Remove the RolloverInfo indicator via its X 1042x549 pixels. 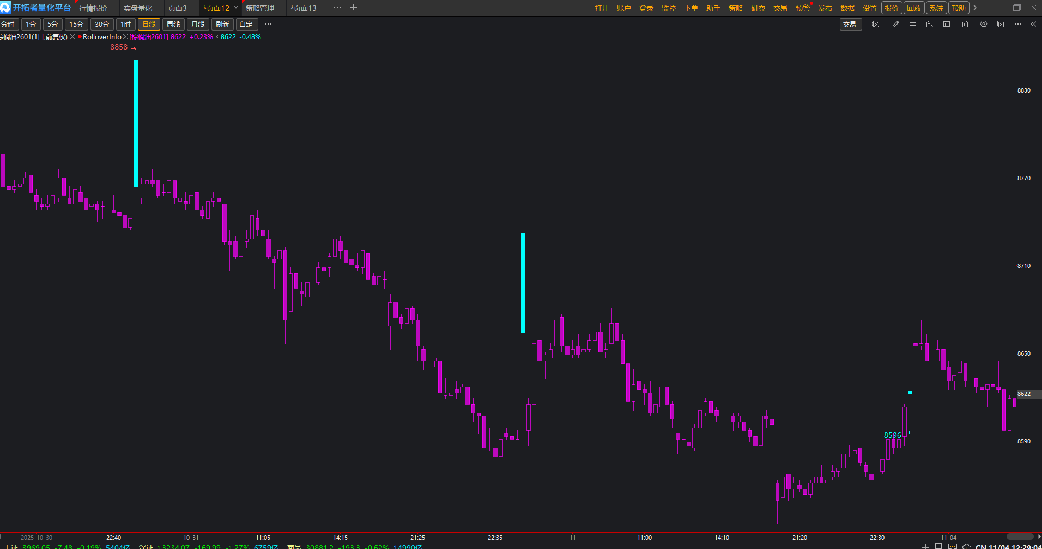(125, 37)
